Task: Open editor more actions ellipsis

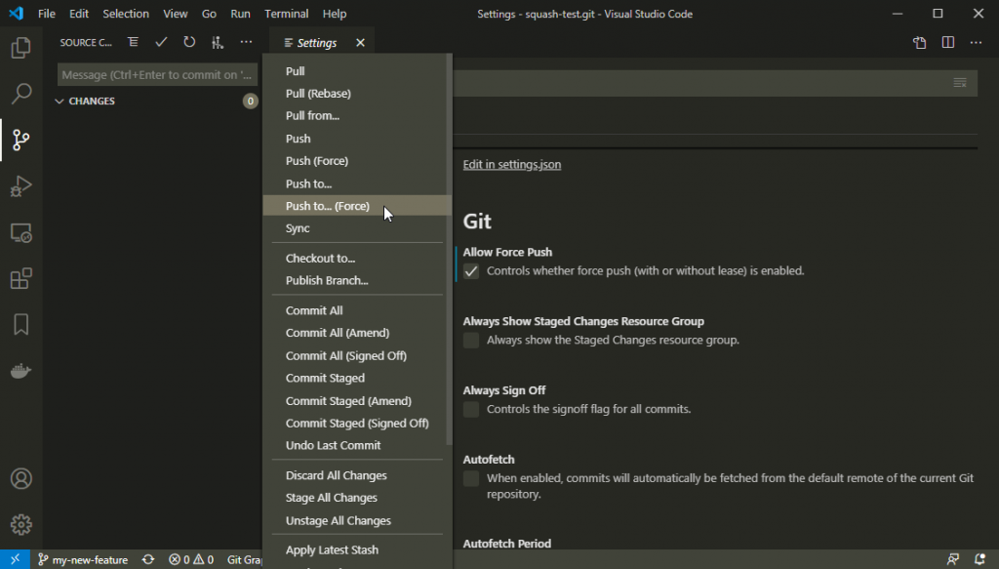Action: [x=976, y=43]
